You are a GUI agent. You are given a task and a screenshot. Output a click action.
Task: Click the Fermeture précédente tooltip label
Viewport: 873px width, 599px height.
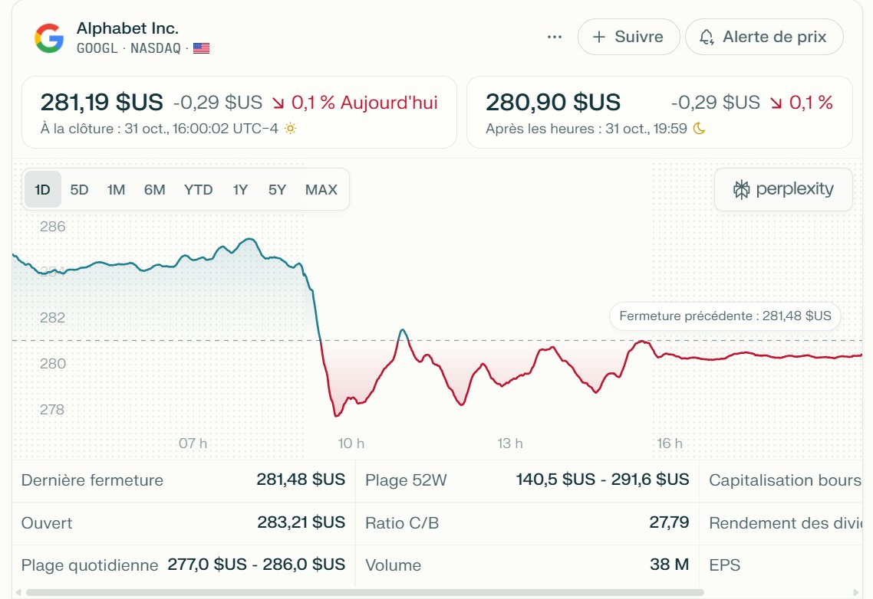724,316
